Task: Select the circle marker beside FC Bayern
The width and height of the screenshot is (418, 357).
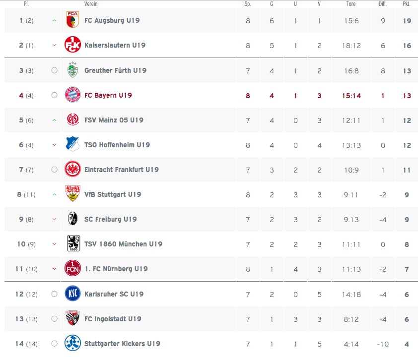Action: 55,95
